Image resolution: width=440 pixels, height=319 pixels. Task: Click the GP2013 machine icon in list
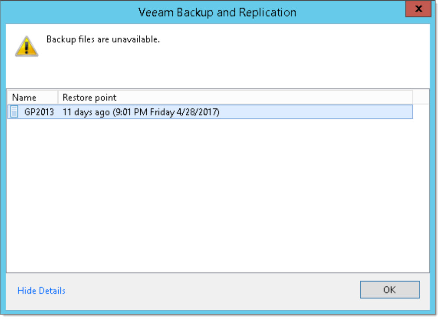[14, 112]
